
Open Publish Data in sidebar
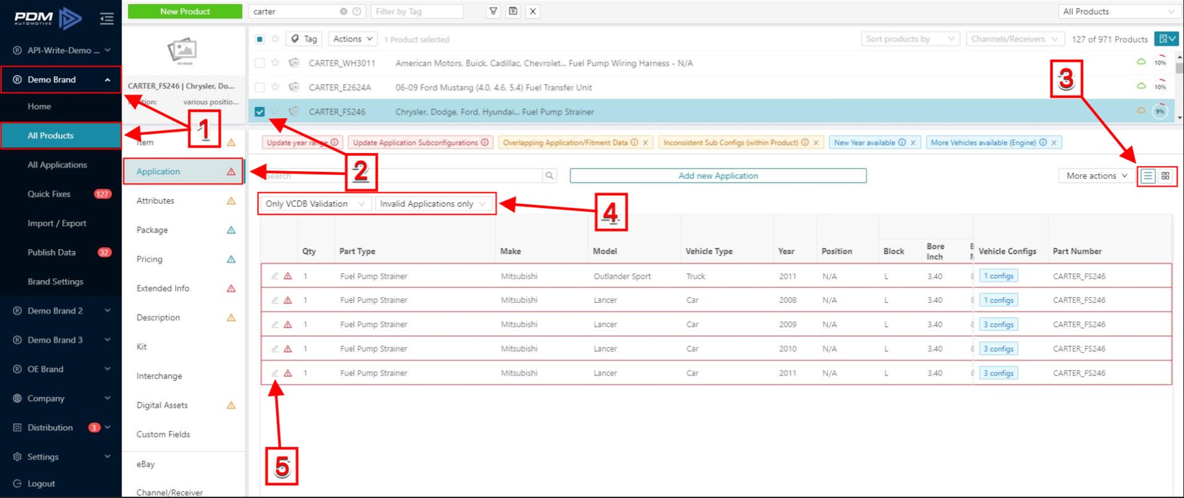pos(51,252)
